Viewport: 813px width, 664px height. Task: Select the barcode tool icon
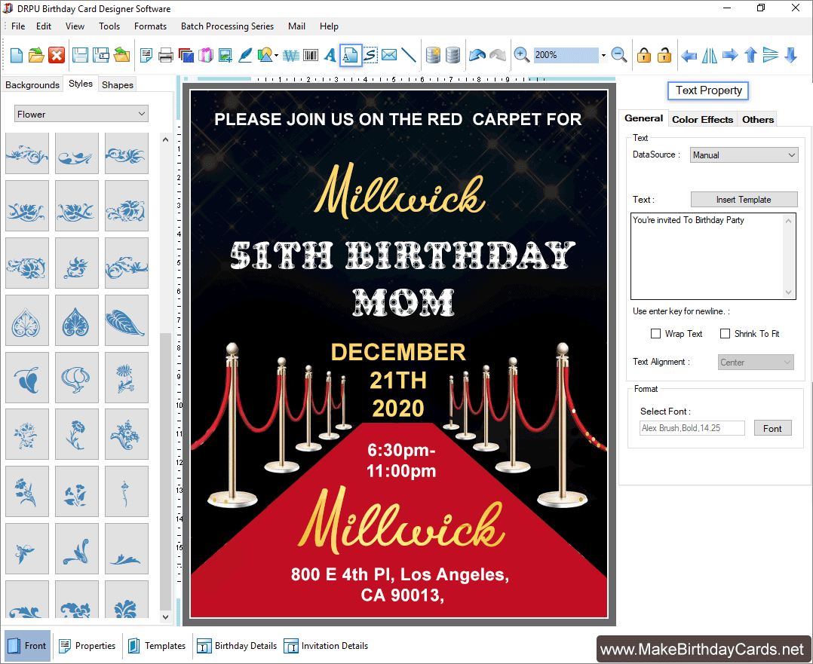coord(310,55)
